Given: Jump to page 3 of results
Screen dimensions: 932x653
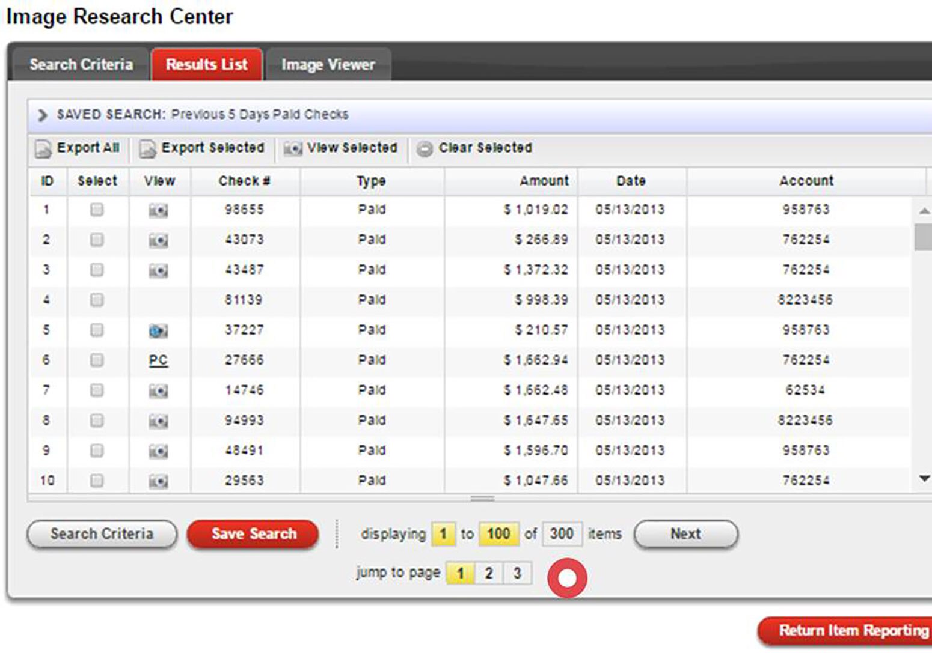Looking at the screenshot, I should pyautogui.click(x=517, y=573).
